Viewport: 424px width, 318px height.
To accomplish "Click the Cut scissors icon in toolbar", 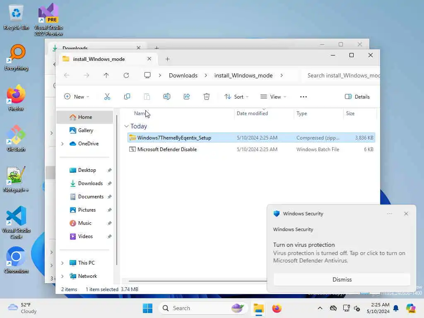I will pos(107,96).
